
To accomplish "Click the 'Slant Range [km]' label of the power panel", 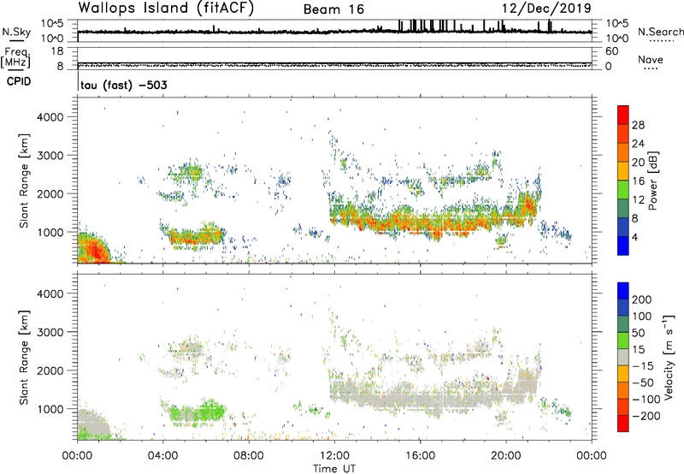I will [x=24, y=181].
